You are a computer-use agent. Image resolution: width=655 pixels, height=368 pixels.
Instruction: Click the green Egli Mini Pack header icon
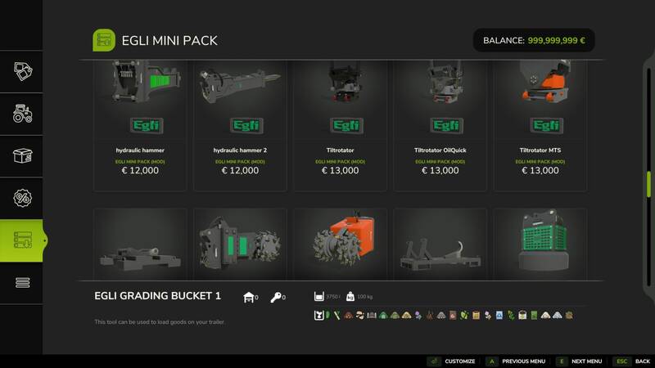point(104,40)
